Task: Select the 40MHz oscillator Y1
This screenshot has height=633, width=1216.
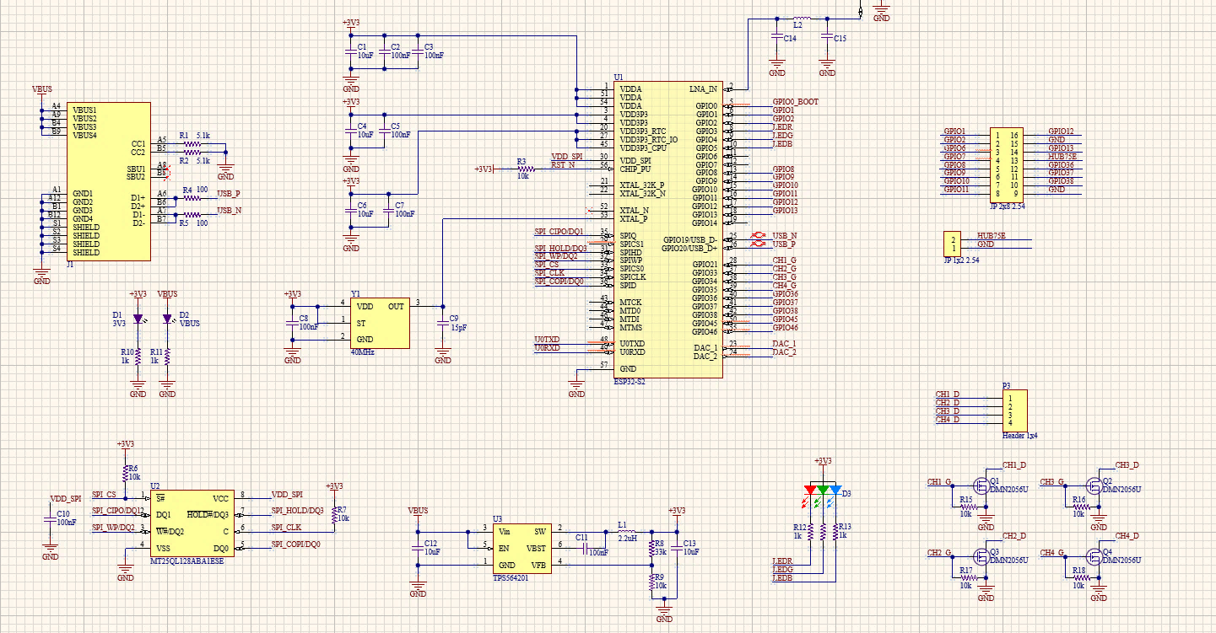Action: pos(380,323)
